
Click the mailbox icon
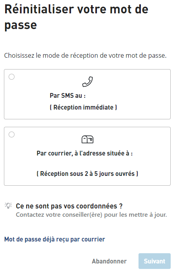pos(87,139)
